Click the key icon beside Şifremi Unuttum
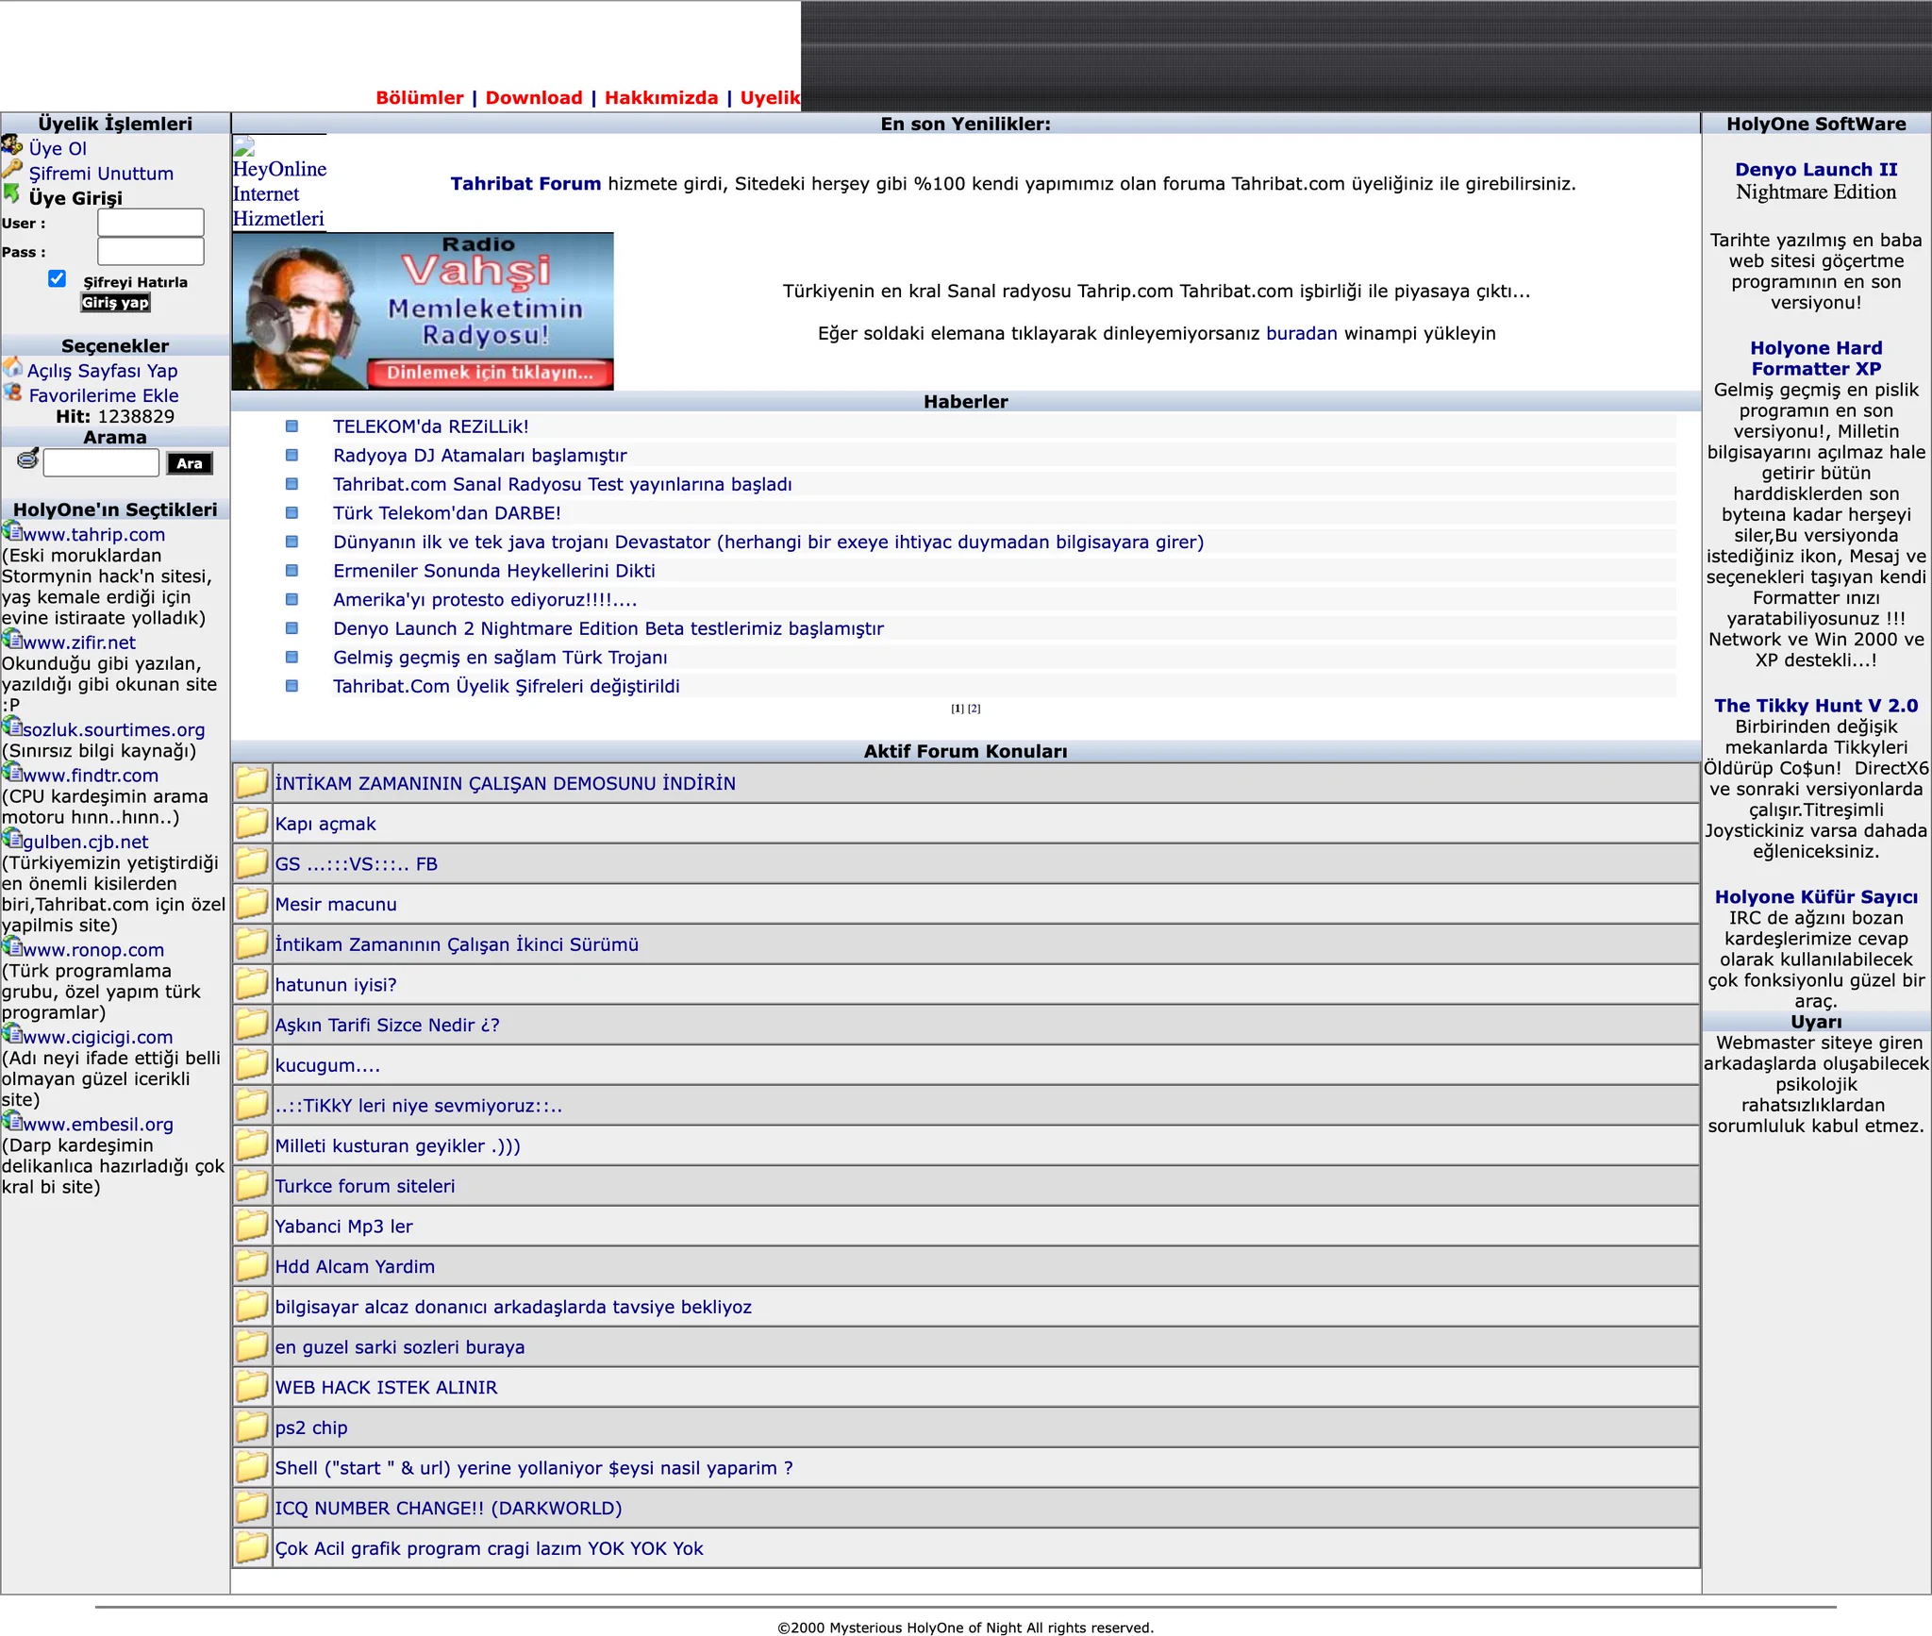1932x1636 pixels. 12,170
